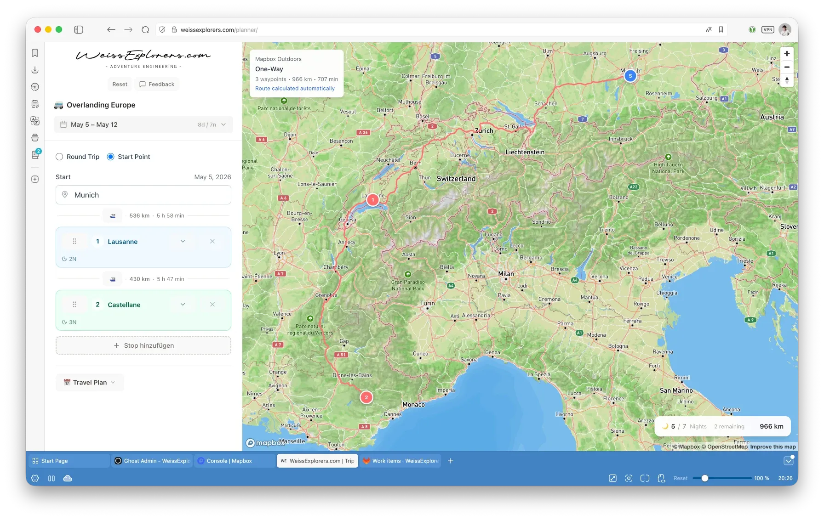Click the Reset planner button
Image resolution: width=824 pixels, height=520 pixels.
click(x=120, y=84)
